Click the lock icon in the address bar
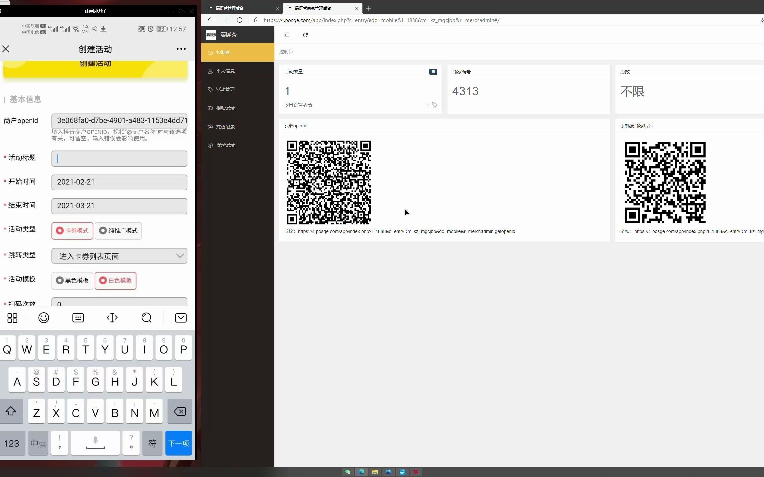Viewport: 764px width, 477px height. point(256,20)
